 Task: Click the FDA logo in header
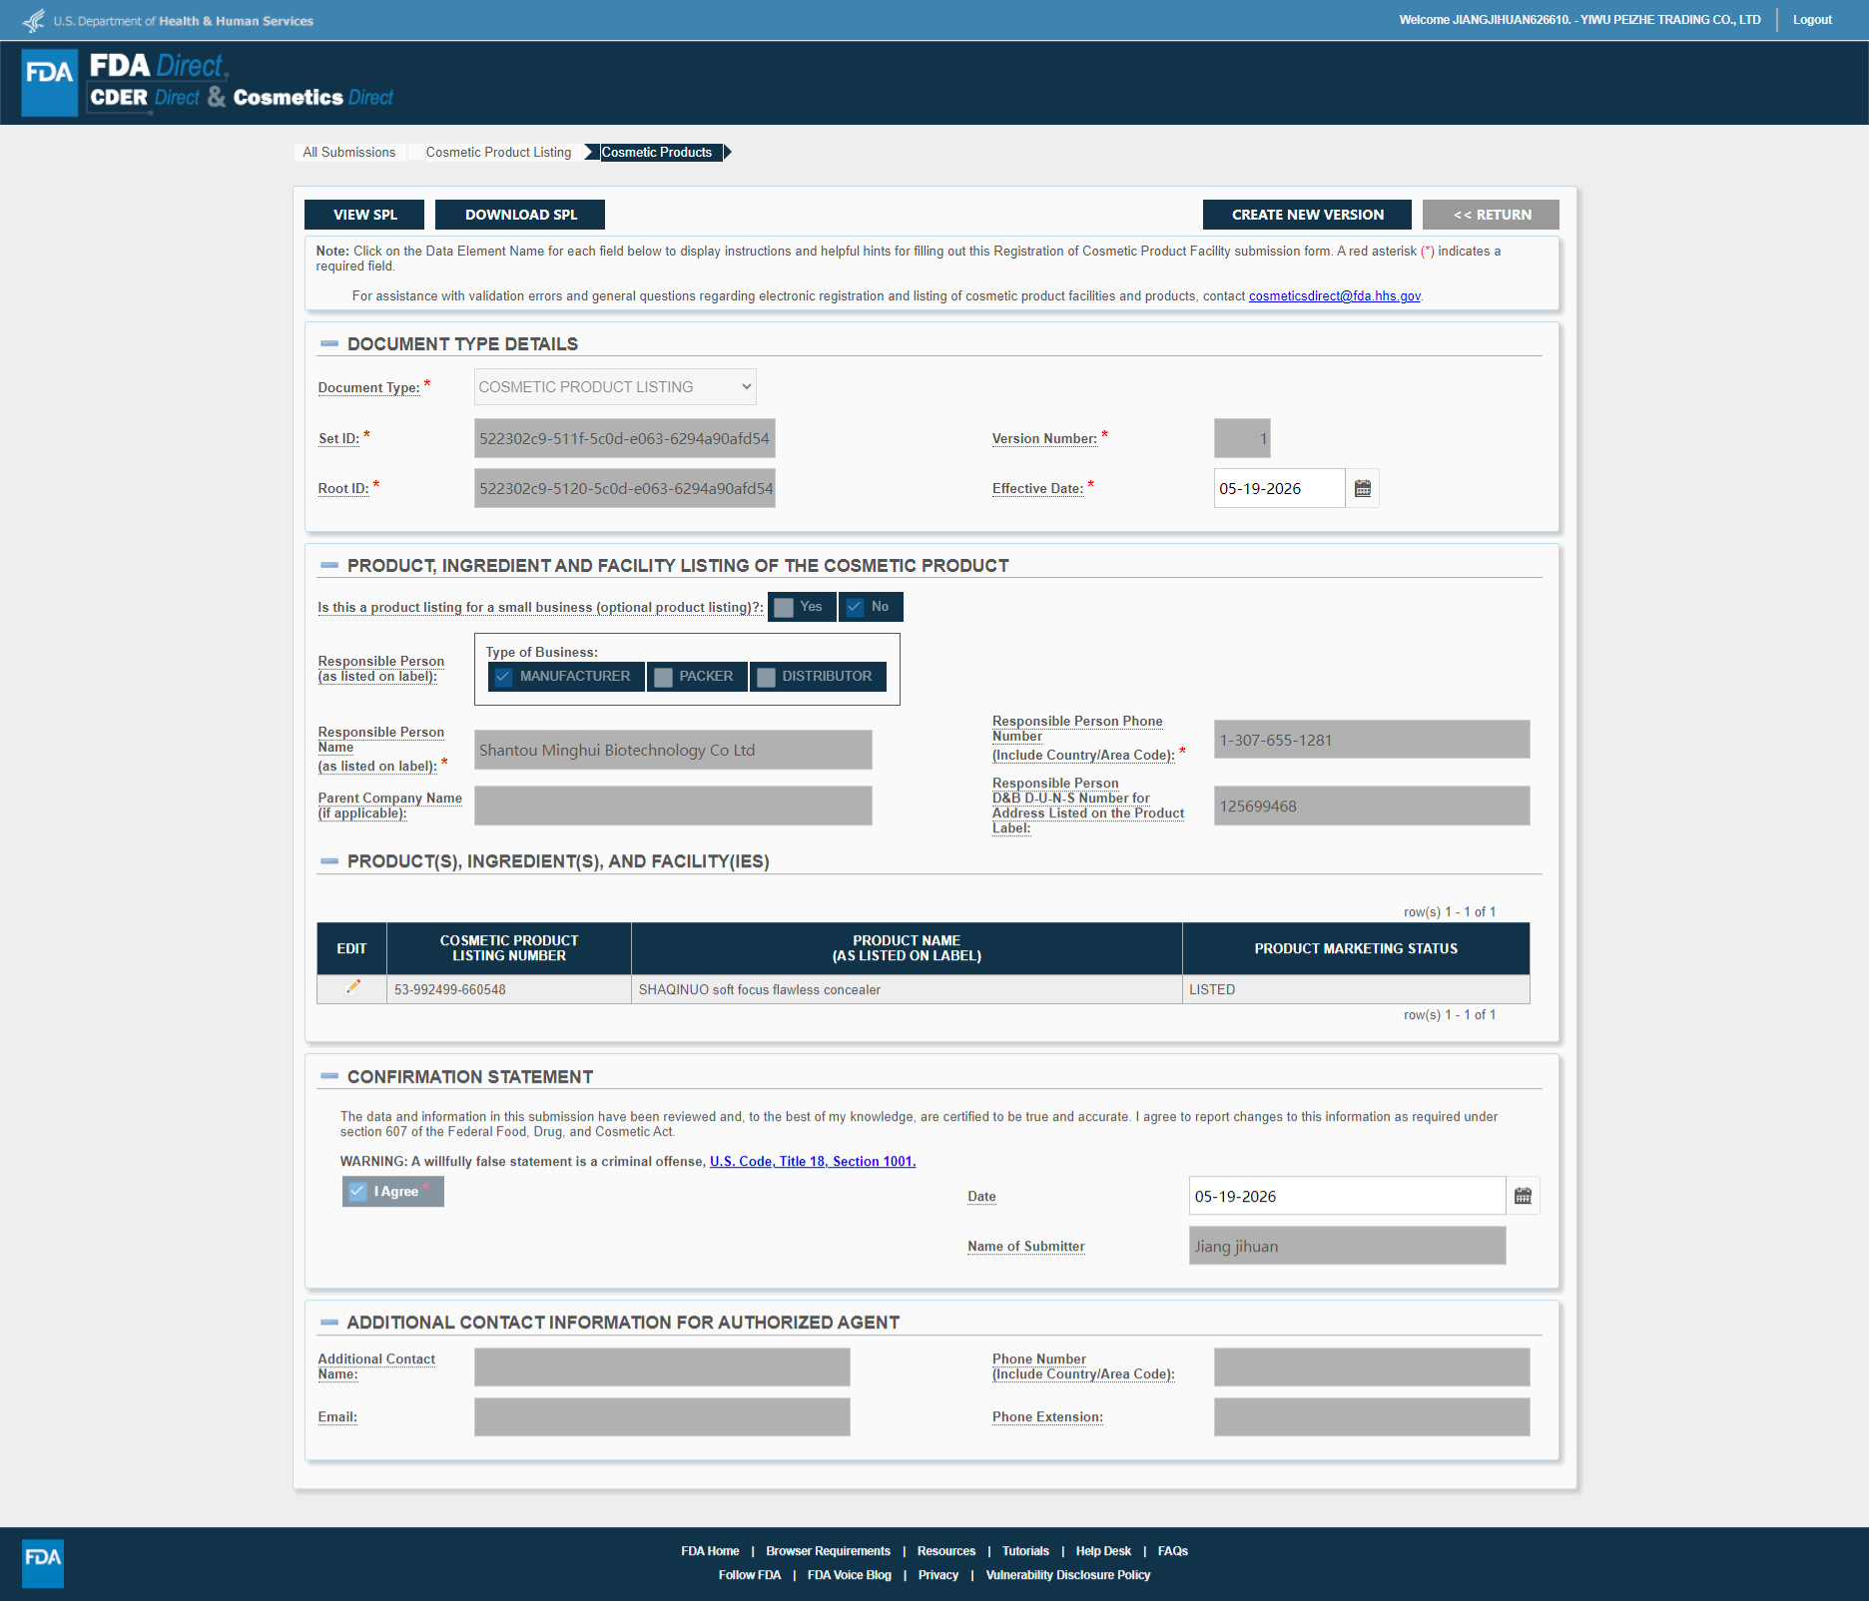pos(50,83)
